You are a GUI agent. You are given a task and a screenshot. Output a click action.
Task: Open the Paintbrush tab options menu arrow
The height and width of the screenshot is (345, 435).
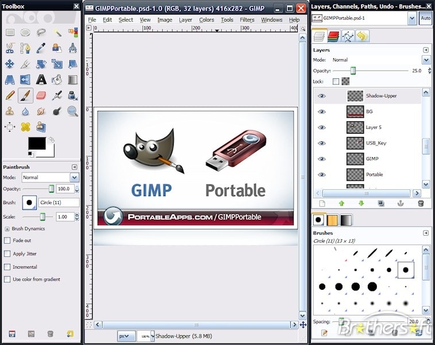tap(74, 167)
